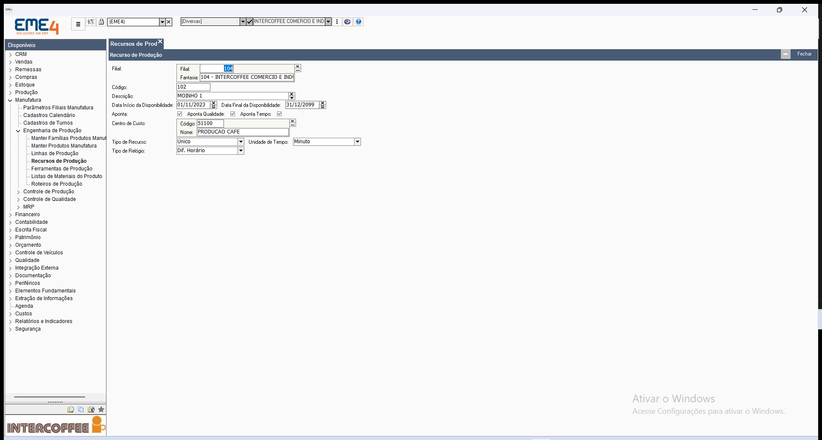Open Listas de Materiais do Produto
This screenshot has width=822, height=440.
tap(67, 176)
